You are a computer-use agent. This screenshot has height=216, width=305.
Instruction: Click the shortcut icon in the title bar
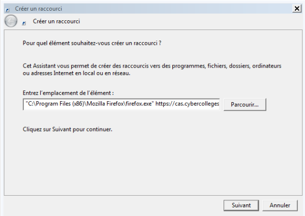coord(7,9)
